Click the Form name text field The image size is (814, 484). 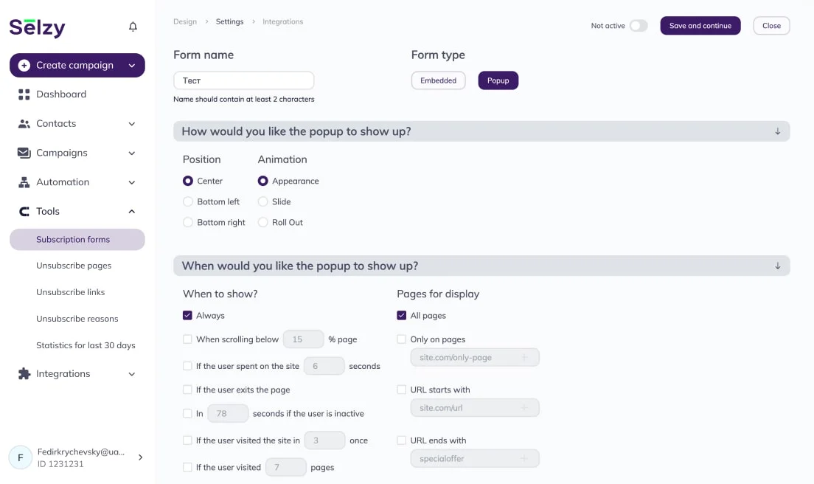243,80
